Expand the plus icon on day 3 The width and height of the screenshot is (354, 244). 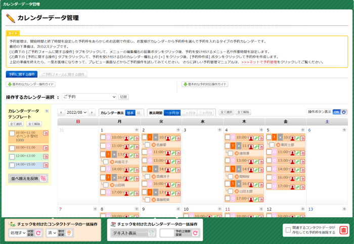pyautogui.click(x=219, y=130)
